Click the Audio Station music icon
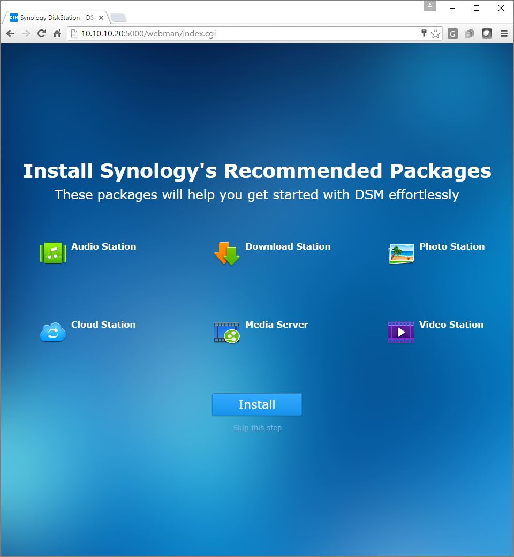 (x=53, y=253)
